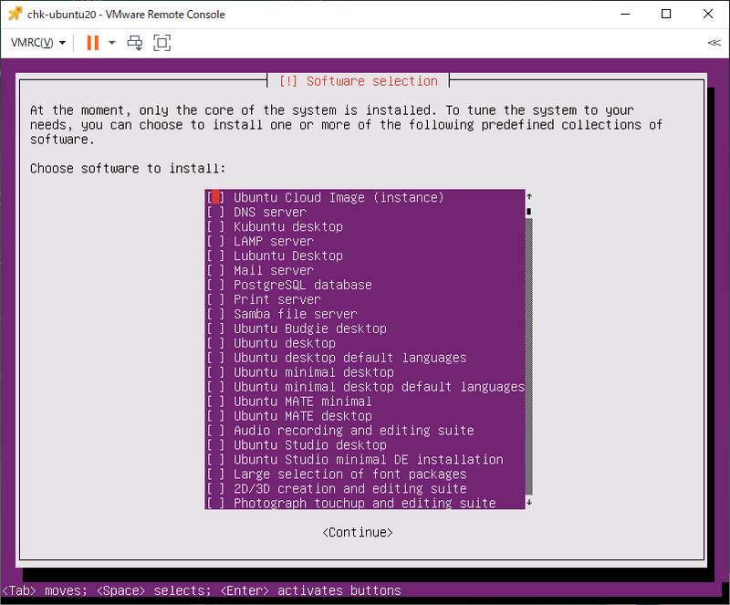Viewport: 730px width, 605px height.
Task: Toggle the Ubuntu MATE minimal checkbox
Action: coord(215,401)
